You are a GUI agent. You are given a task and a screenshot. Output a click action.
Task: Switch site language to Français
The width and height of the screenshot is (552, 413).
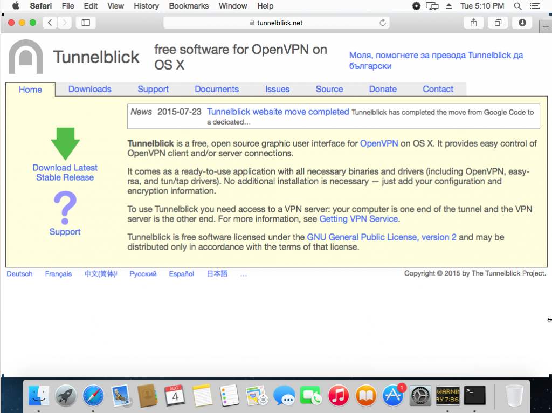click(58, 273)
